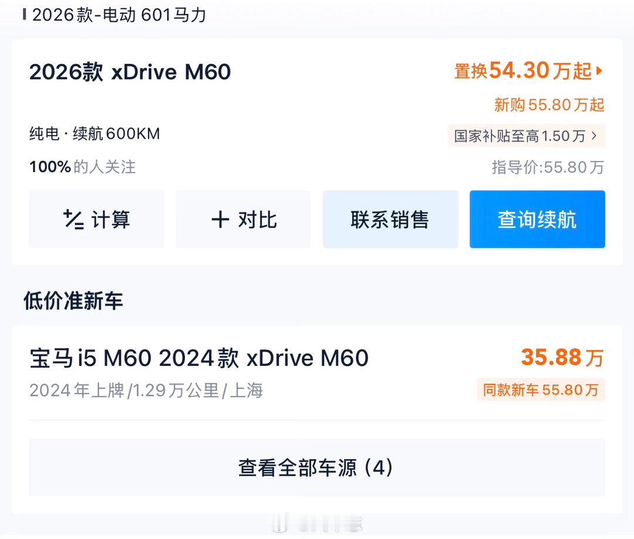Tap the 联系销售 button
The width and height of the screenshot is (634, 539).
click(390, 219)
